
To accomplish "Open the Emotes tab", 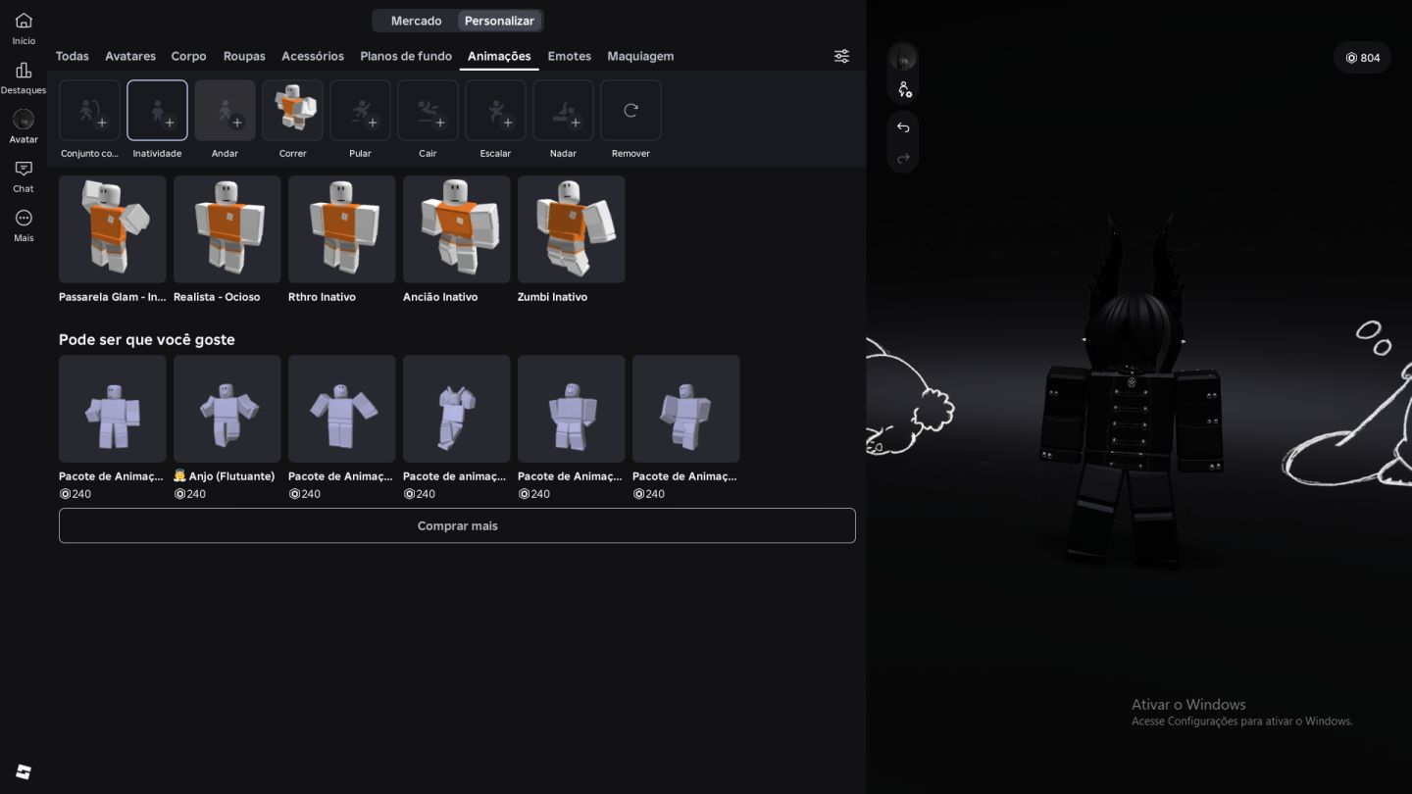I will click(x=569, y=56).
